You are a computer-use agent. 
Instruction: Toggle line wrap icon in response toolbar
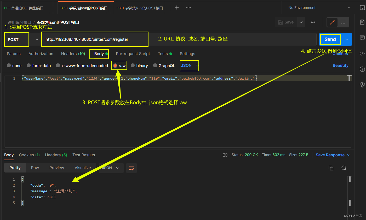point(131,168)
